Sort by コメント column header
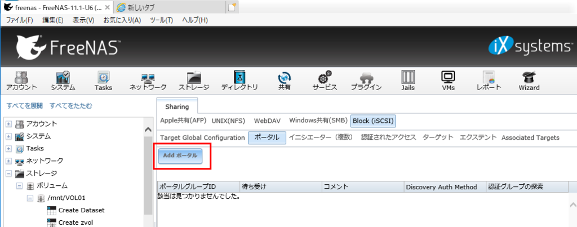 point(363,186)
